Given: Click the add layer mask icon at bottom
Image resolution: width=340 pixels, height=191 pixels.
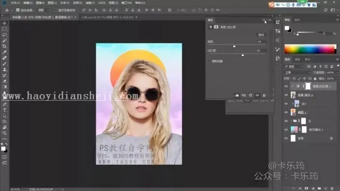Looking at the screenshot, I should (x=306, y=189).
